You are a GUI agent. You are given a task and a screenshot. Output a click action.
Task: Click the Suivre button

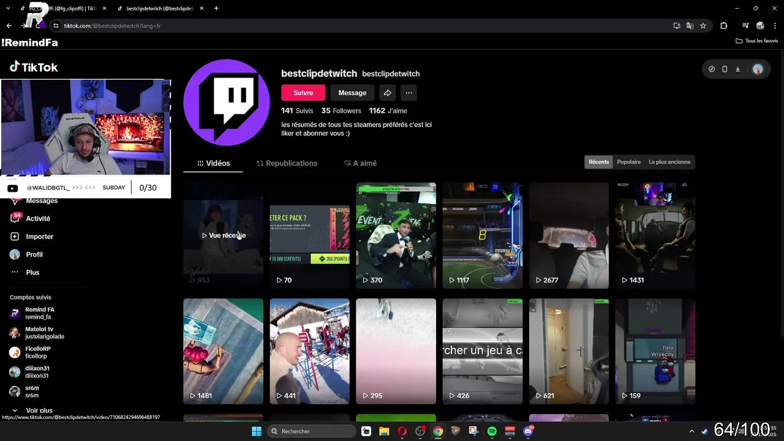pyautogui.click(x=303, y=93)
